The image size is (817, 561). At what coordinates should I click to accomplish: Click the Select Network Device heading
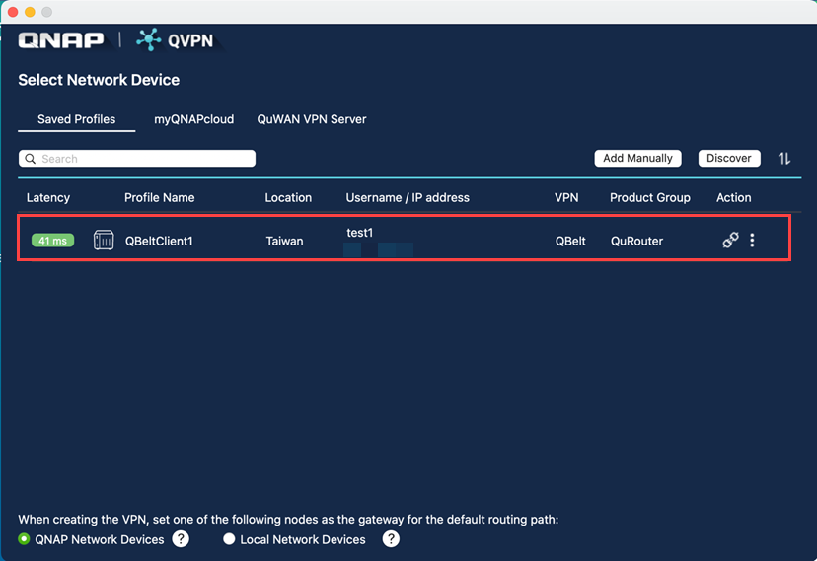(99, 80)
